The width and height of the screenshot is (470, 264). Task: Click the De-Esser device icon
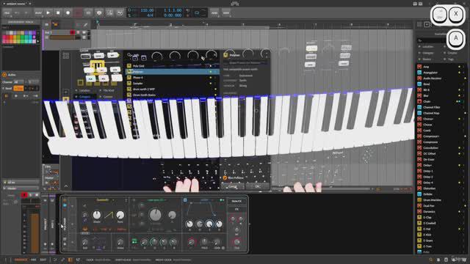[x=419, y=160]
